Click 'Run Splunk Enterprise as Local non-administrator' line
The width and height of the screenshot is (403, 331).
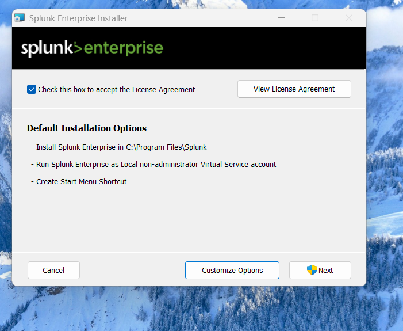pyautogui.click(x=156, y=164)
